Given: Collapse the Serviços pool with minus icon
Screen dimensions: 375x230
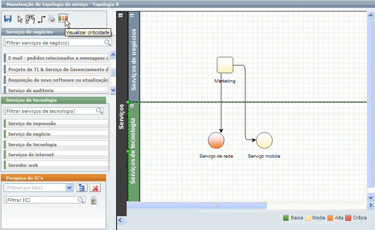Looking at the screenshot, I should click(x=121, y=15).
